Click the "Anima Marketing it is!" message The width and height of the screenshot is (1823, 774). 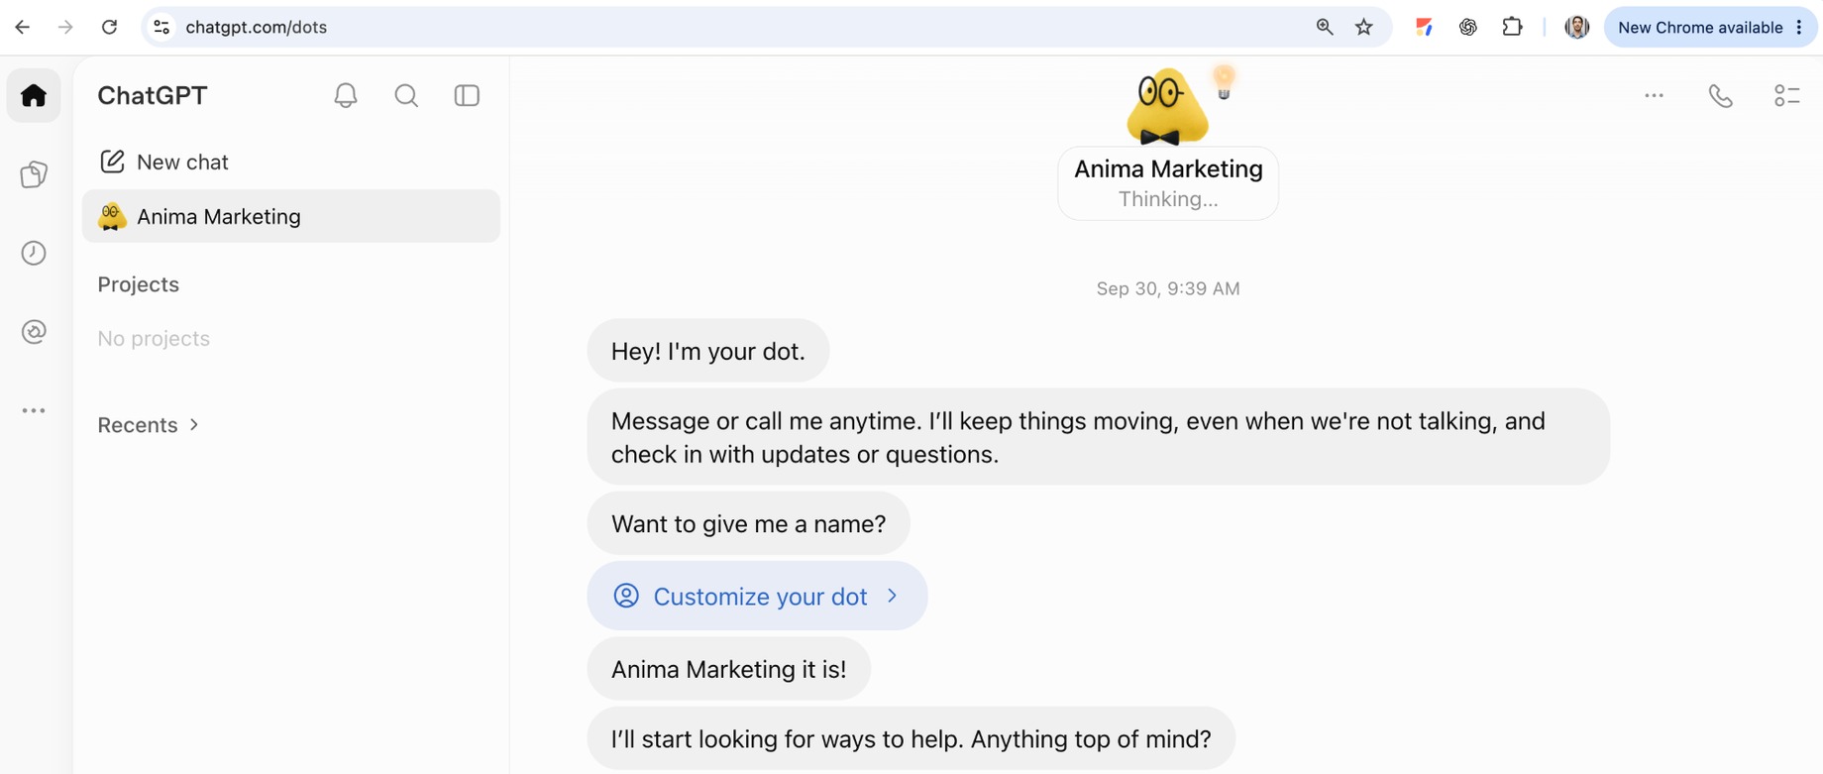click(729, 669)
